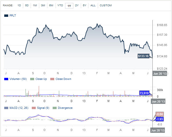Select ALL time range
The image size is (172, 137).
(x=93, y=6)
